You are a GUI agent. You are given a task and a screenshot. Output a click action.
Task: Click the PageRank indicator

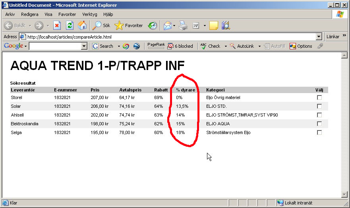pos(156,46)
